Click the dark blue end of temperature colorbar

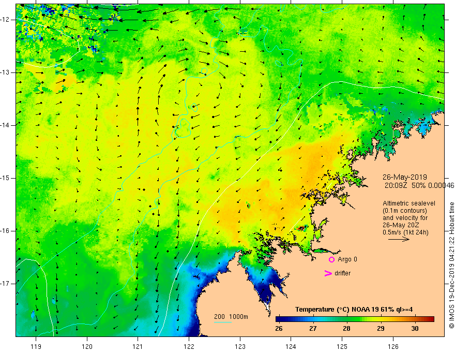pyautogui.click(x=279, y=319)
